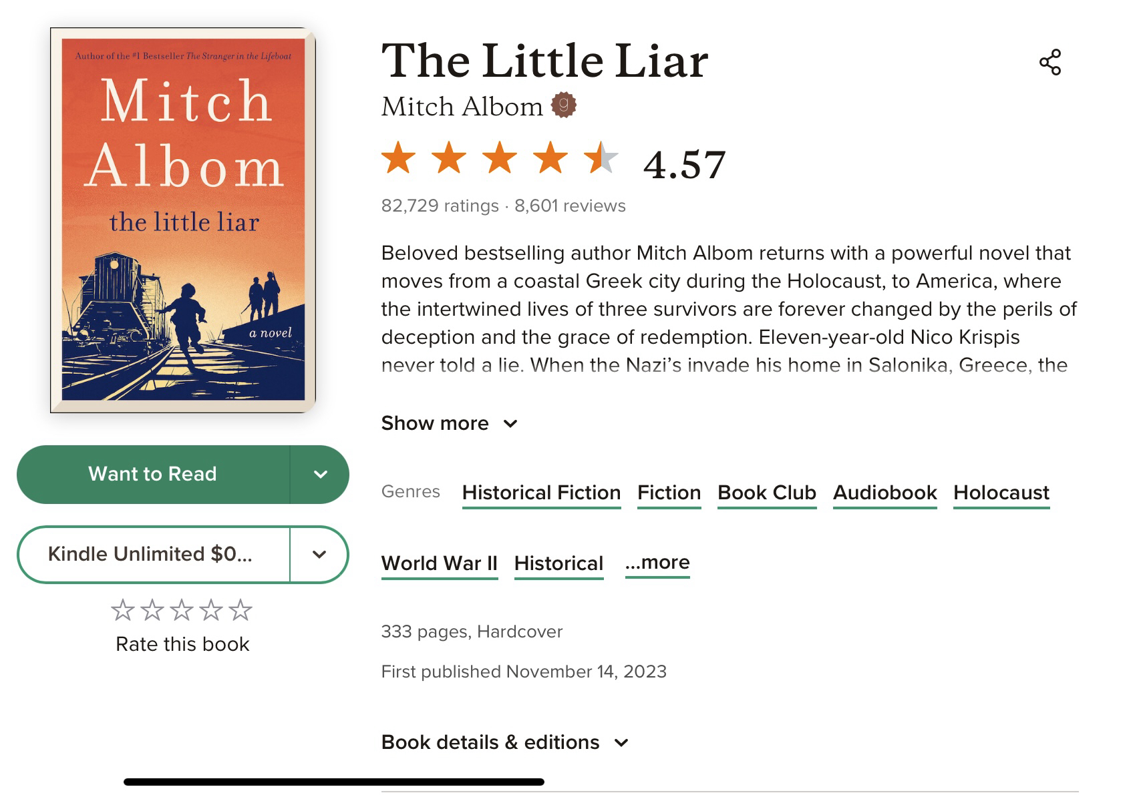Click the share icon
This screenshot has height=795, width=1131.
tap(1049, 62)
